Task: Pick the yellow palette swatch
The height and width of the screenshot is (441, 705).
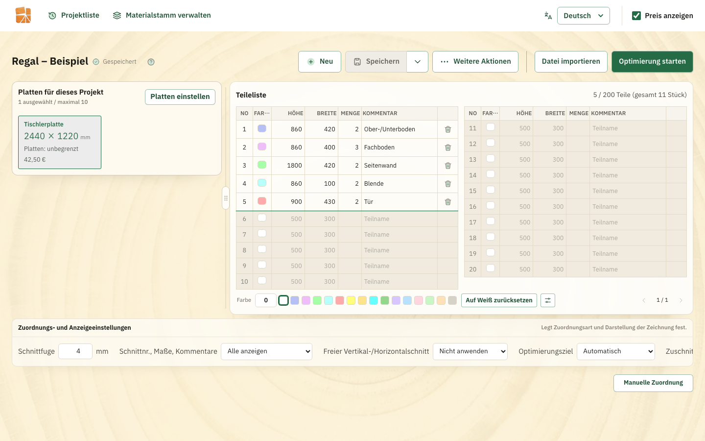Action: 351,300
